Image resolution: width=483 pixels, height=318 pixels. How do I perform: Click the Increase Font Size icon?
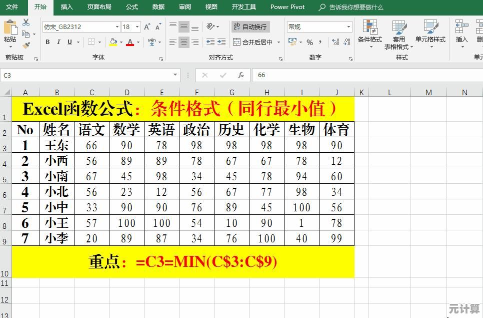(147, 27)
